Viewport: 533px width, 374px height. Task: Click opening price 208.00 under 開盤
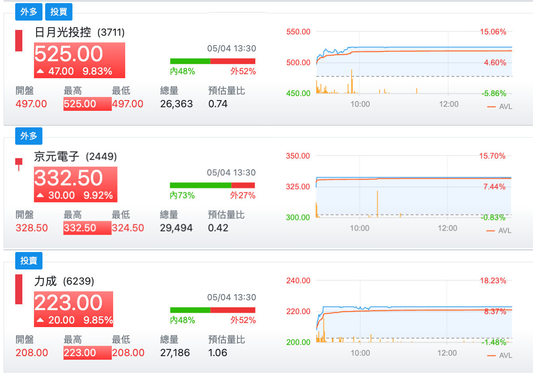point(32,352)
